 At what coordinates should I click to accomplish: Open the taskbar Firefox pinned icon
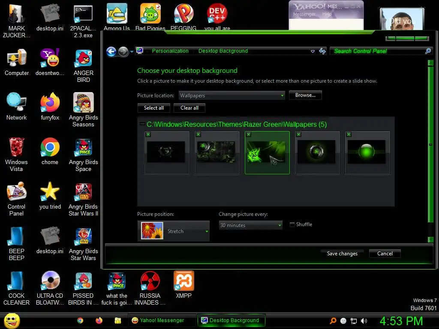click(99, 320)
